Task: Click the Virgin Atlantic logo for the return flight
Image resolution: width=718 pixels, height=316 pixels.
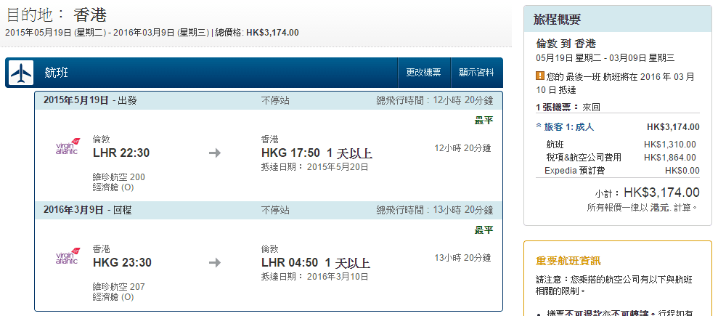Action: tap(66, 258)
